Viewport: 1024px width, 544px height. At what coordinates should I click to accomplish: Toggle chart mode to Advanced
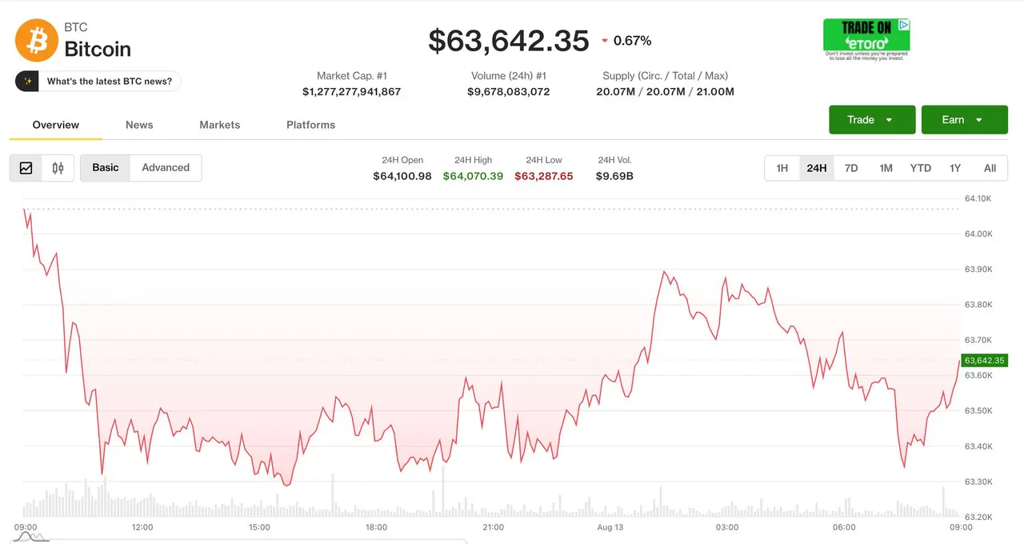click(x=166, y=168)
